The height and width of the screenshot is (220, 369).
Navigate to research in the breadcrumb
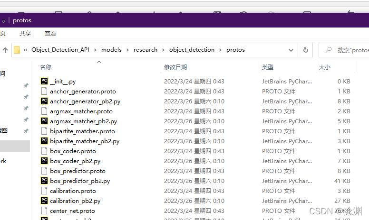pos(146,50)
